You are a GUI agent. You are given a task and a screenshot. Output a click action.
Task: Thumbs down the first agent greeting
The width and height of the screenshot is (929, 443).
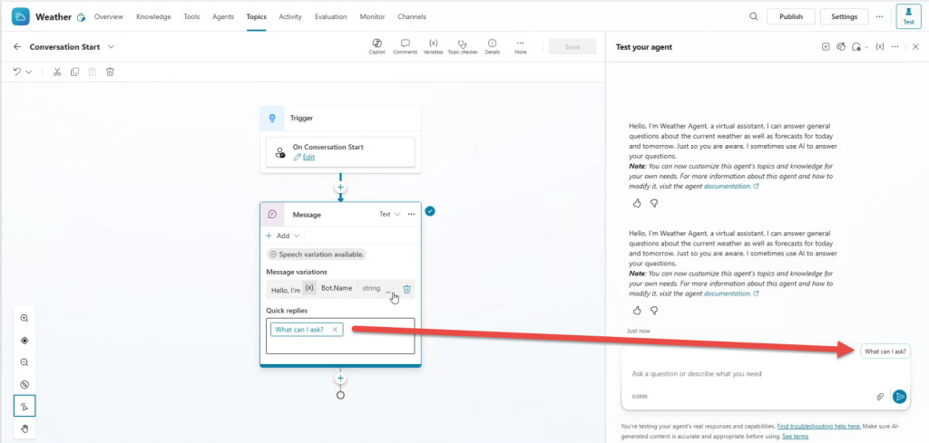654,203
